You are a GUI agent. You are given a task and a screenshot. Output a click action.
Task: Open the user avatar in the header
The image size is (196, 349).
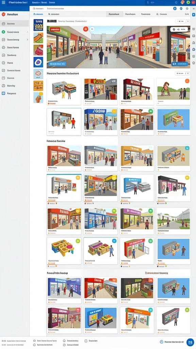(182, 2)
